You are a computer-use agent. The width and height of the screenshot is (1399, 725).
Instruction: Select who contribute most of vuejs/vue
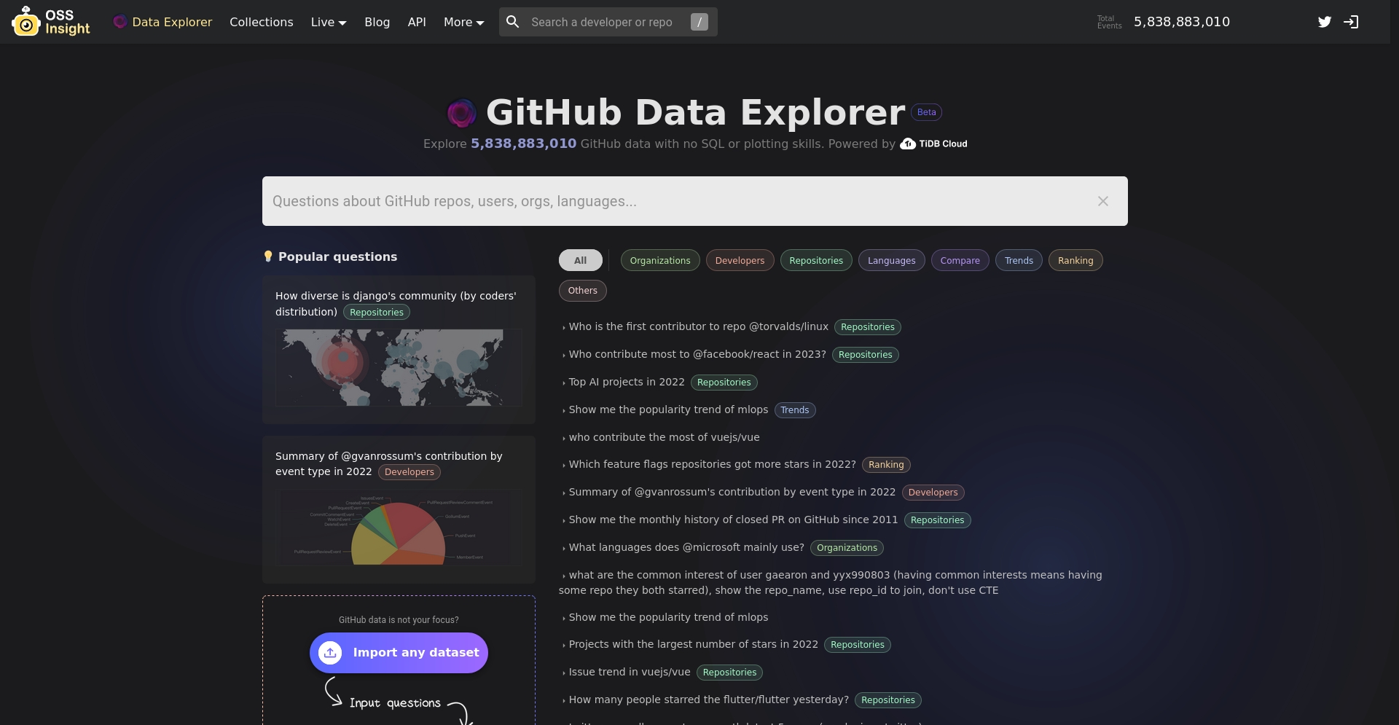[x=664, y=437]
